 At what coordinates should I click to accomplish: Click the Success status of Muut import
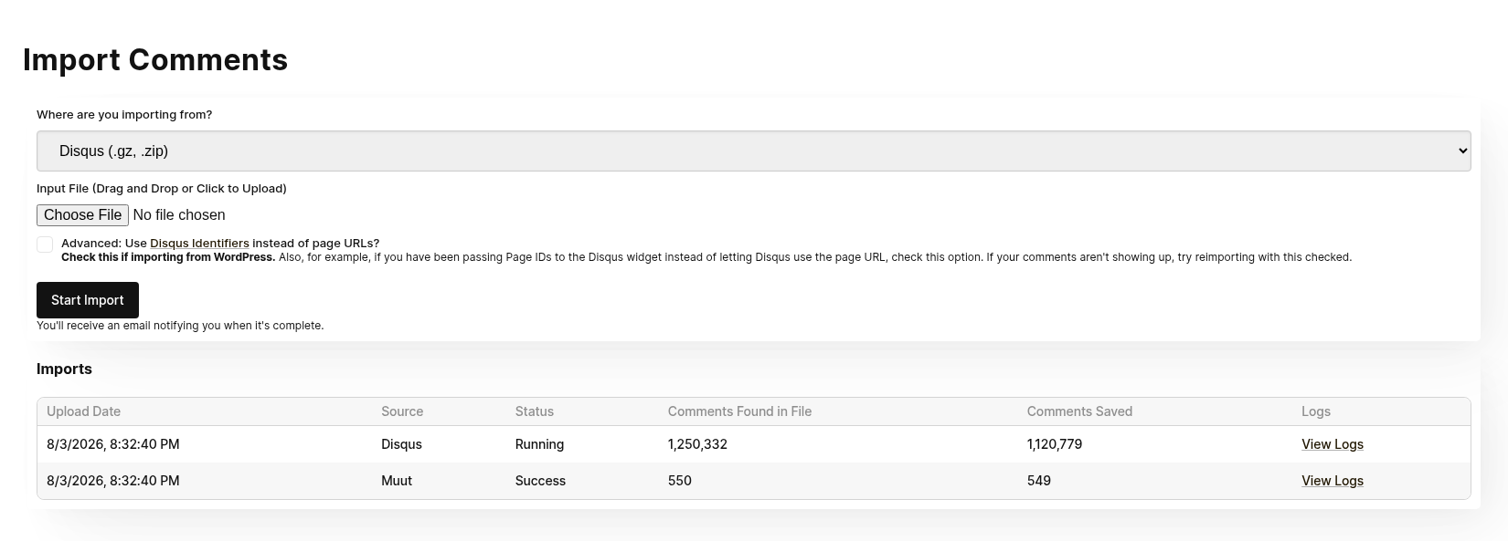[540, 481]
